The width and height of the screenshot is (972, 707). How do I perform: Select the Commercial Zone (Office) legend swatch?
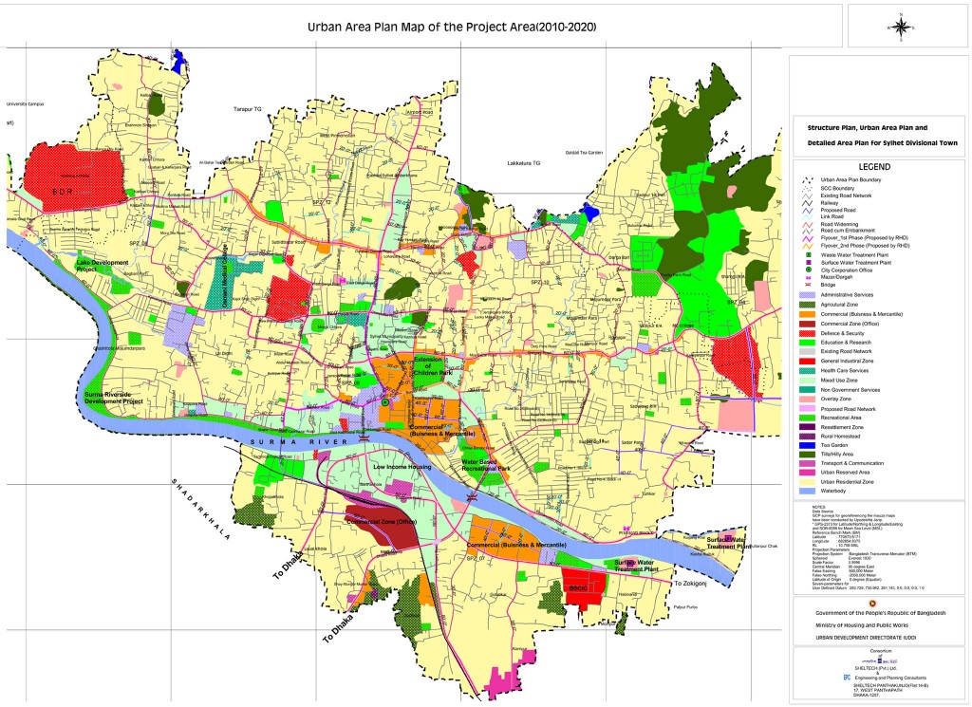(x=808, y=324)
